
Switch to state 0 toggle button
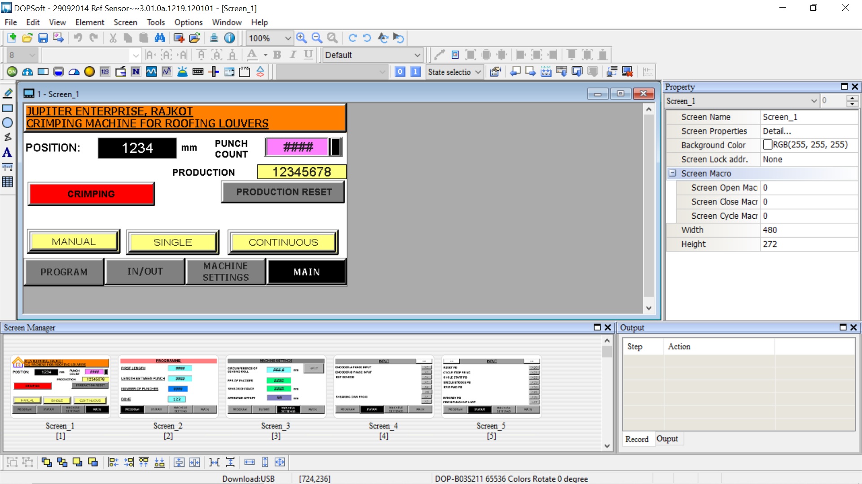[400, 72]
